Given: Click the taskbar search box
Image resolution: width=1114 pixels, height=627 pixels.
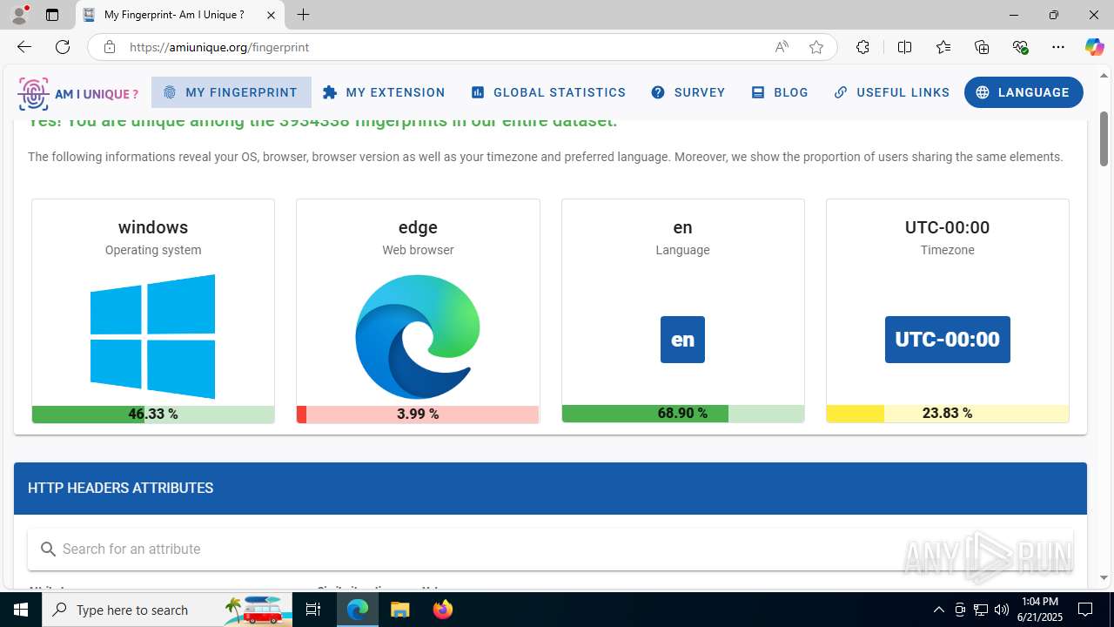Looking at the screenshot, I should [168, 610].
